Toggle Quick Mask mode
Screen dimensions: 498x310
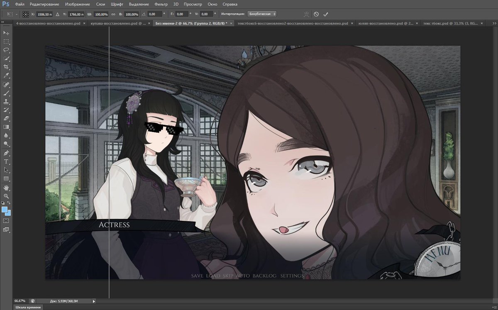[x=6, y=221]
